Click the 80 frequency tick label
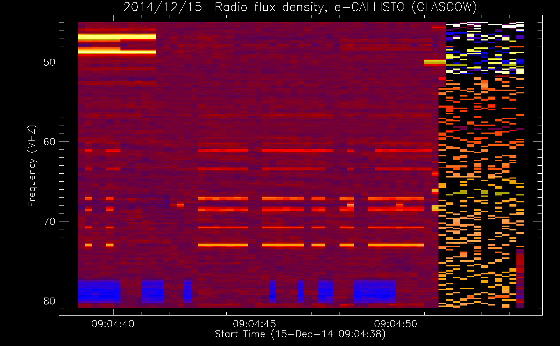 pyautogui.click(x=49, y=301)
